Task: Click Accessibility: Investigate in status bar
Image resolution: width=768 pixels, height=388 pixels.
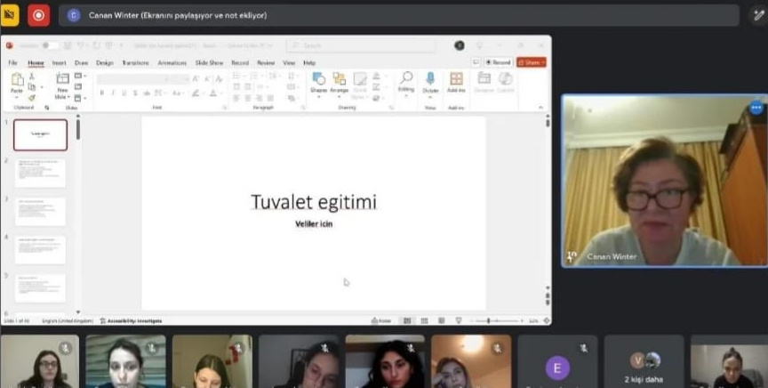Action: click(x=132, y=320)
